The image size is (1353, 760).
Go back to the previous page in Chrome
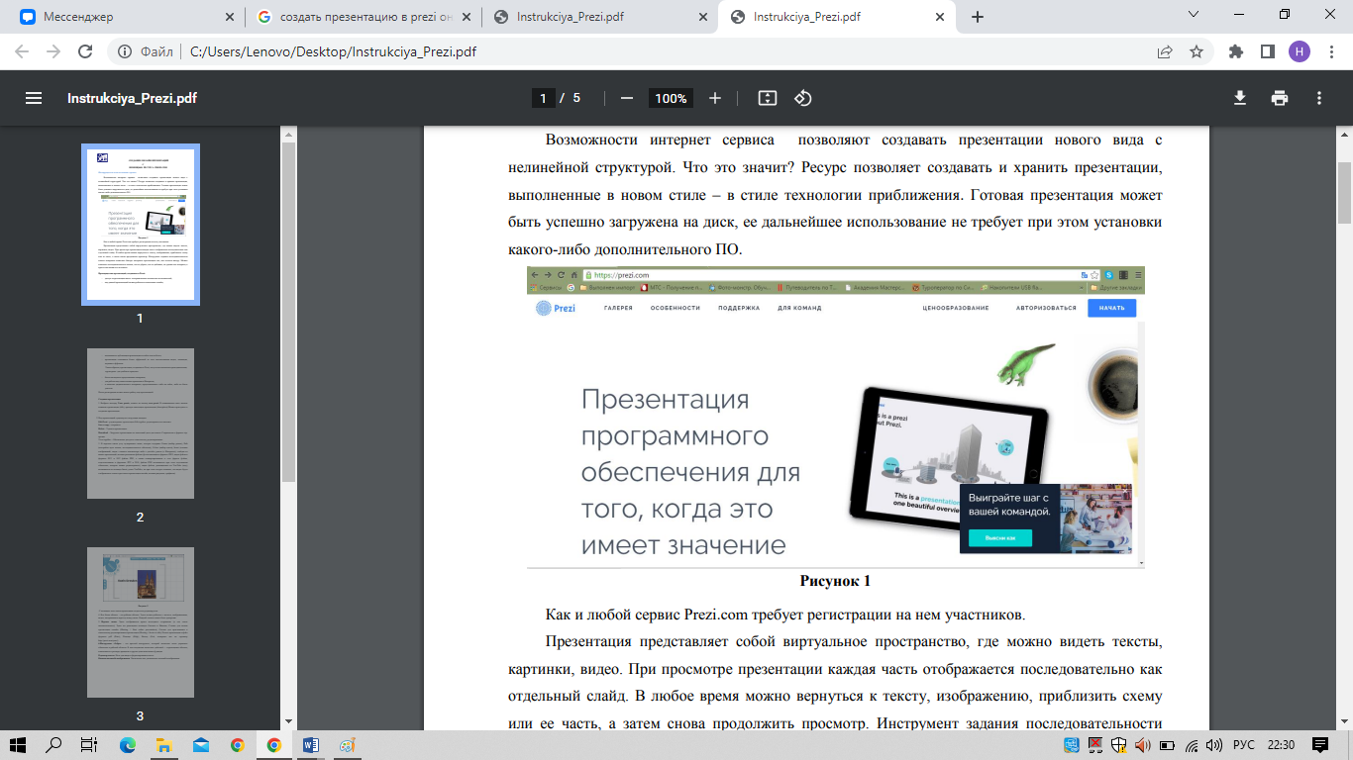click(22, 51)
